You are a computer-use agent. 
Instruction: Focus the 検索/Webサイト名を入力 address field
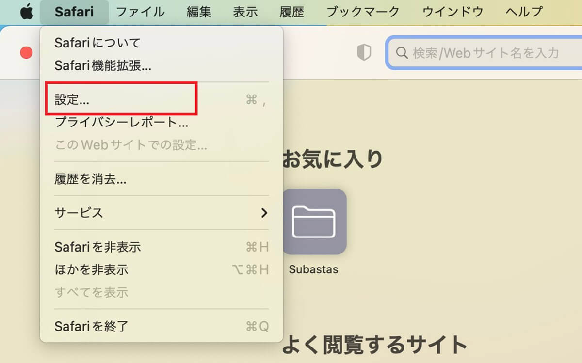[484, 52]
